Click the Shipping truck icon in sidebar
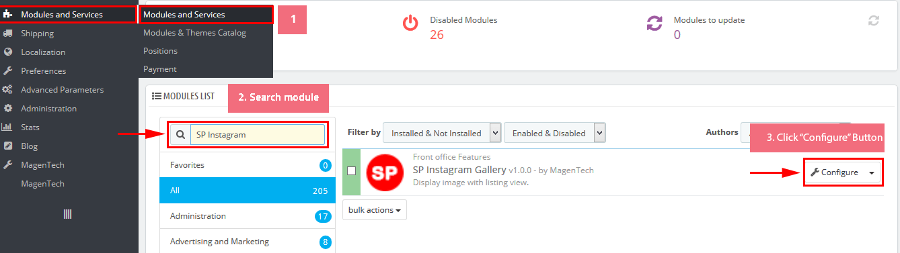900x253 pixels. click(x=7, y=34)
